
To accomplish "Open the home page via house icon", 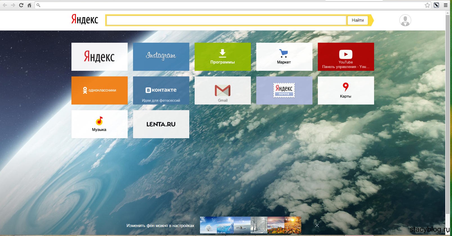I will coord(29,5).
